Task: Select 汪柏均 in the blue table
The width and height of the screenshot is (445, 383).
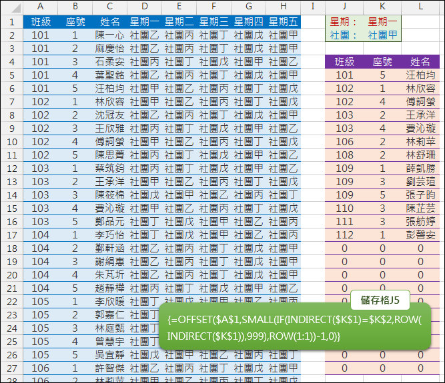Action: (x=110, y=89)
